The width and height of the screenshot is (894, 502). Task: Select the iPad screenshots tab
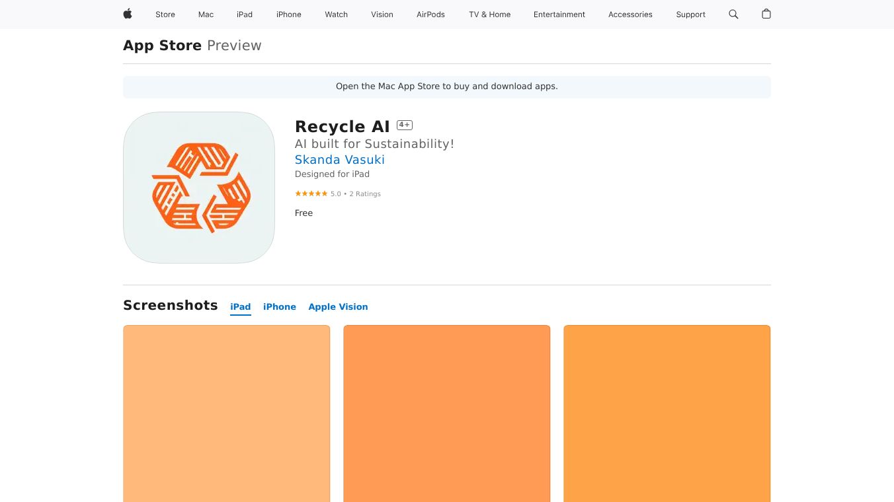click(241, 306)
